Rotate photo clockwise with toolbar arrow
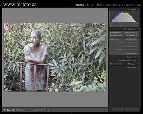Screen dimensions: 143x114 [49, 110]
